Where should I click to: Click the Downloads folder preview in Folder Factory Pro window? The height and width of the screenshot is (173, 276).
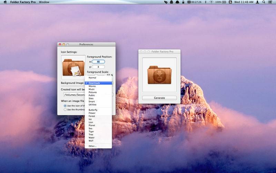[159, 75]
